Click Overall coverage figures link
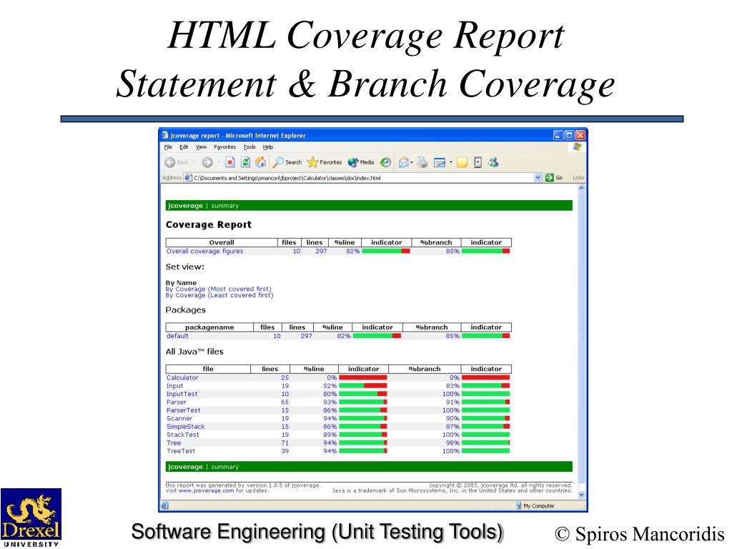 click(x=205, y=251)
